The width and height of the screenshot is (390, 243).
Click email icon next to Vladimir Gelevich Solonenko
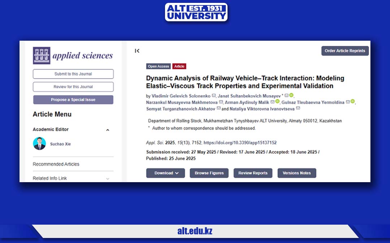(214, 96)
